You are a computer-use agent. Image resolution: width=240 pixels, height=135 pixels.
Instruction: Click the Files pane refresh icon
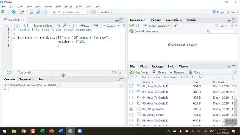pyautogui.click(x=234, y=72)
